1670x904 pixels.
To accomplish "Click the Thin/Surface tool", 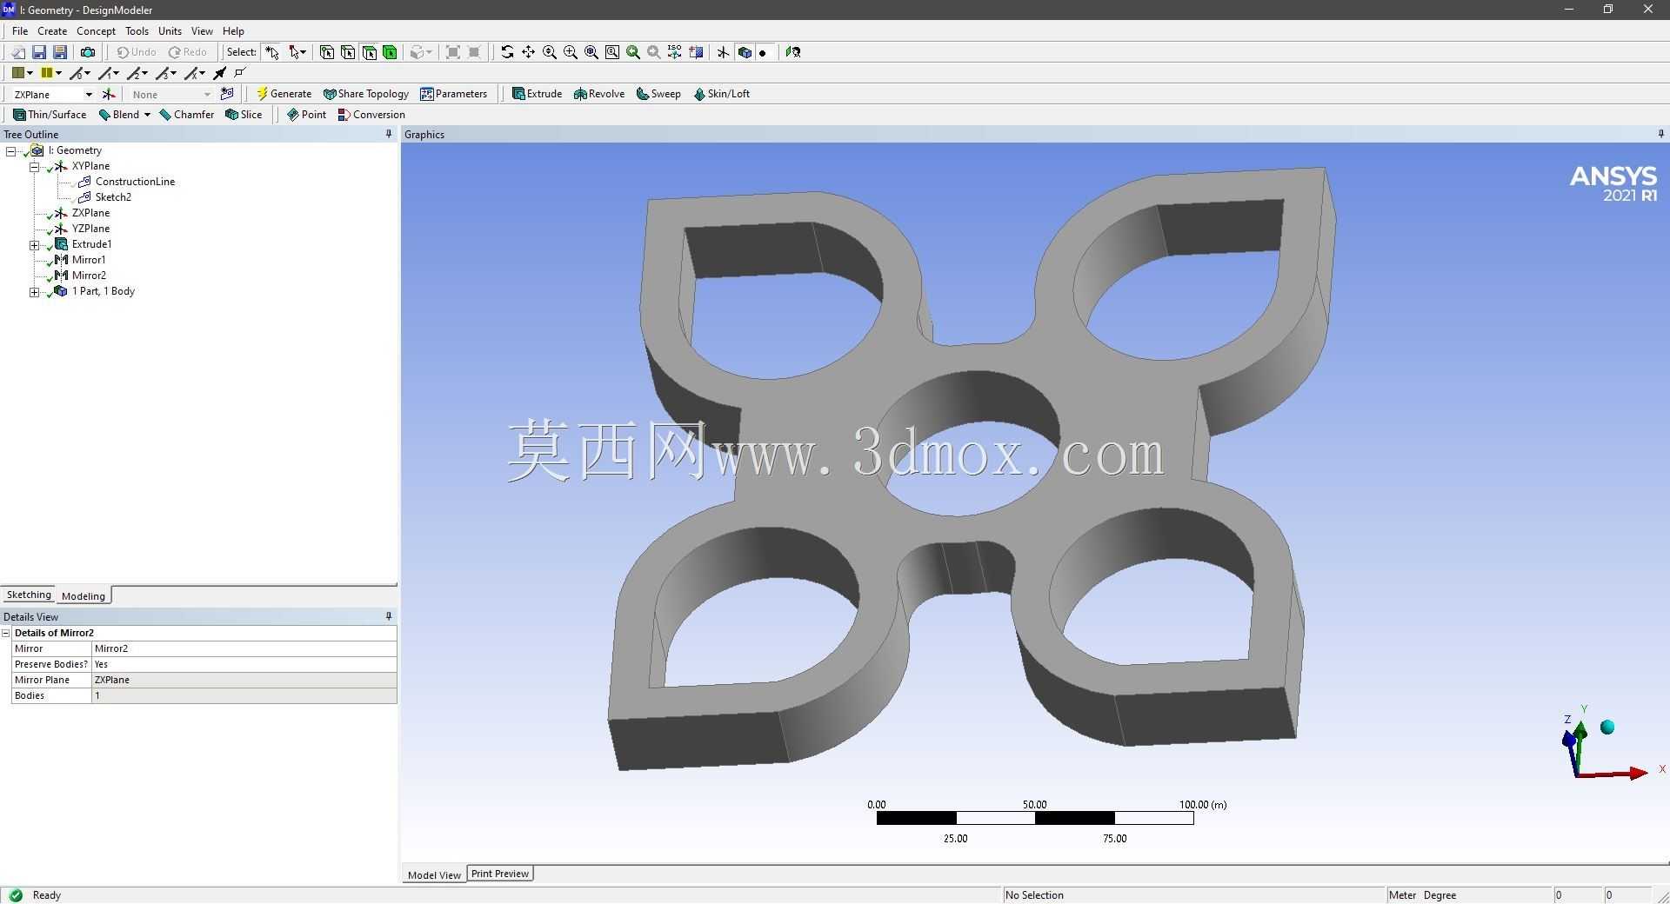I will point(50,115).
